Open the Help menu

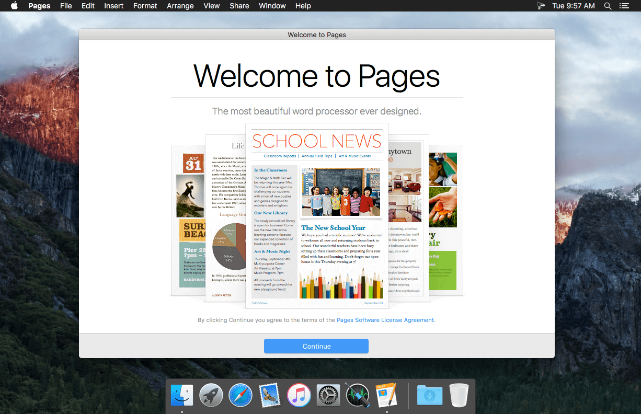click(x=303, y=6)
